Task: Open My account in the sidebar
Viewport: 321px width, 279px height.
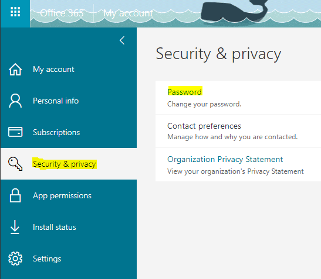Action: (x=69, y=70)
